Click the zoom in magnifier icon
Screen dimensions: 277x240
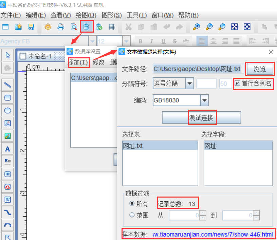196,27
